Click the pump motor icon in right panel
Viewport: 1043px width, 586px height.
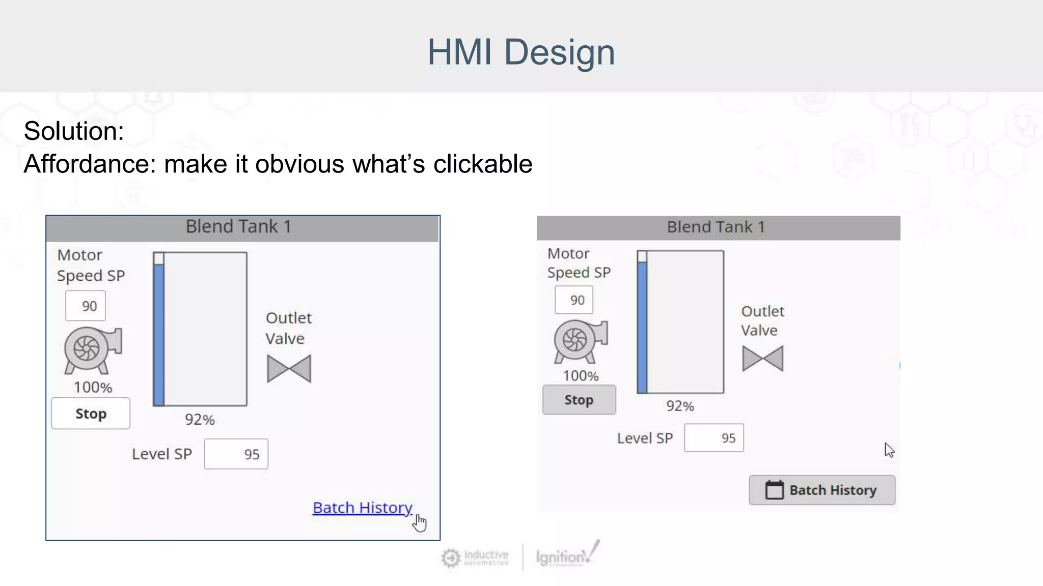(581, 341)
